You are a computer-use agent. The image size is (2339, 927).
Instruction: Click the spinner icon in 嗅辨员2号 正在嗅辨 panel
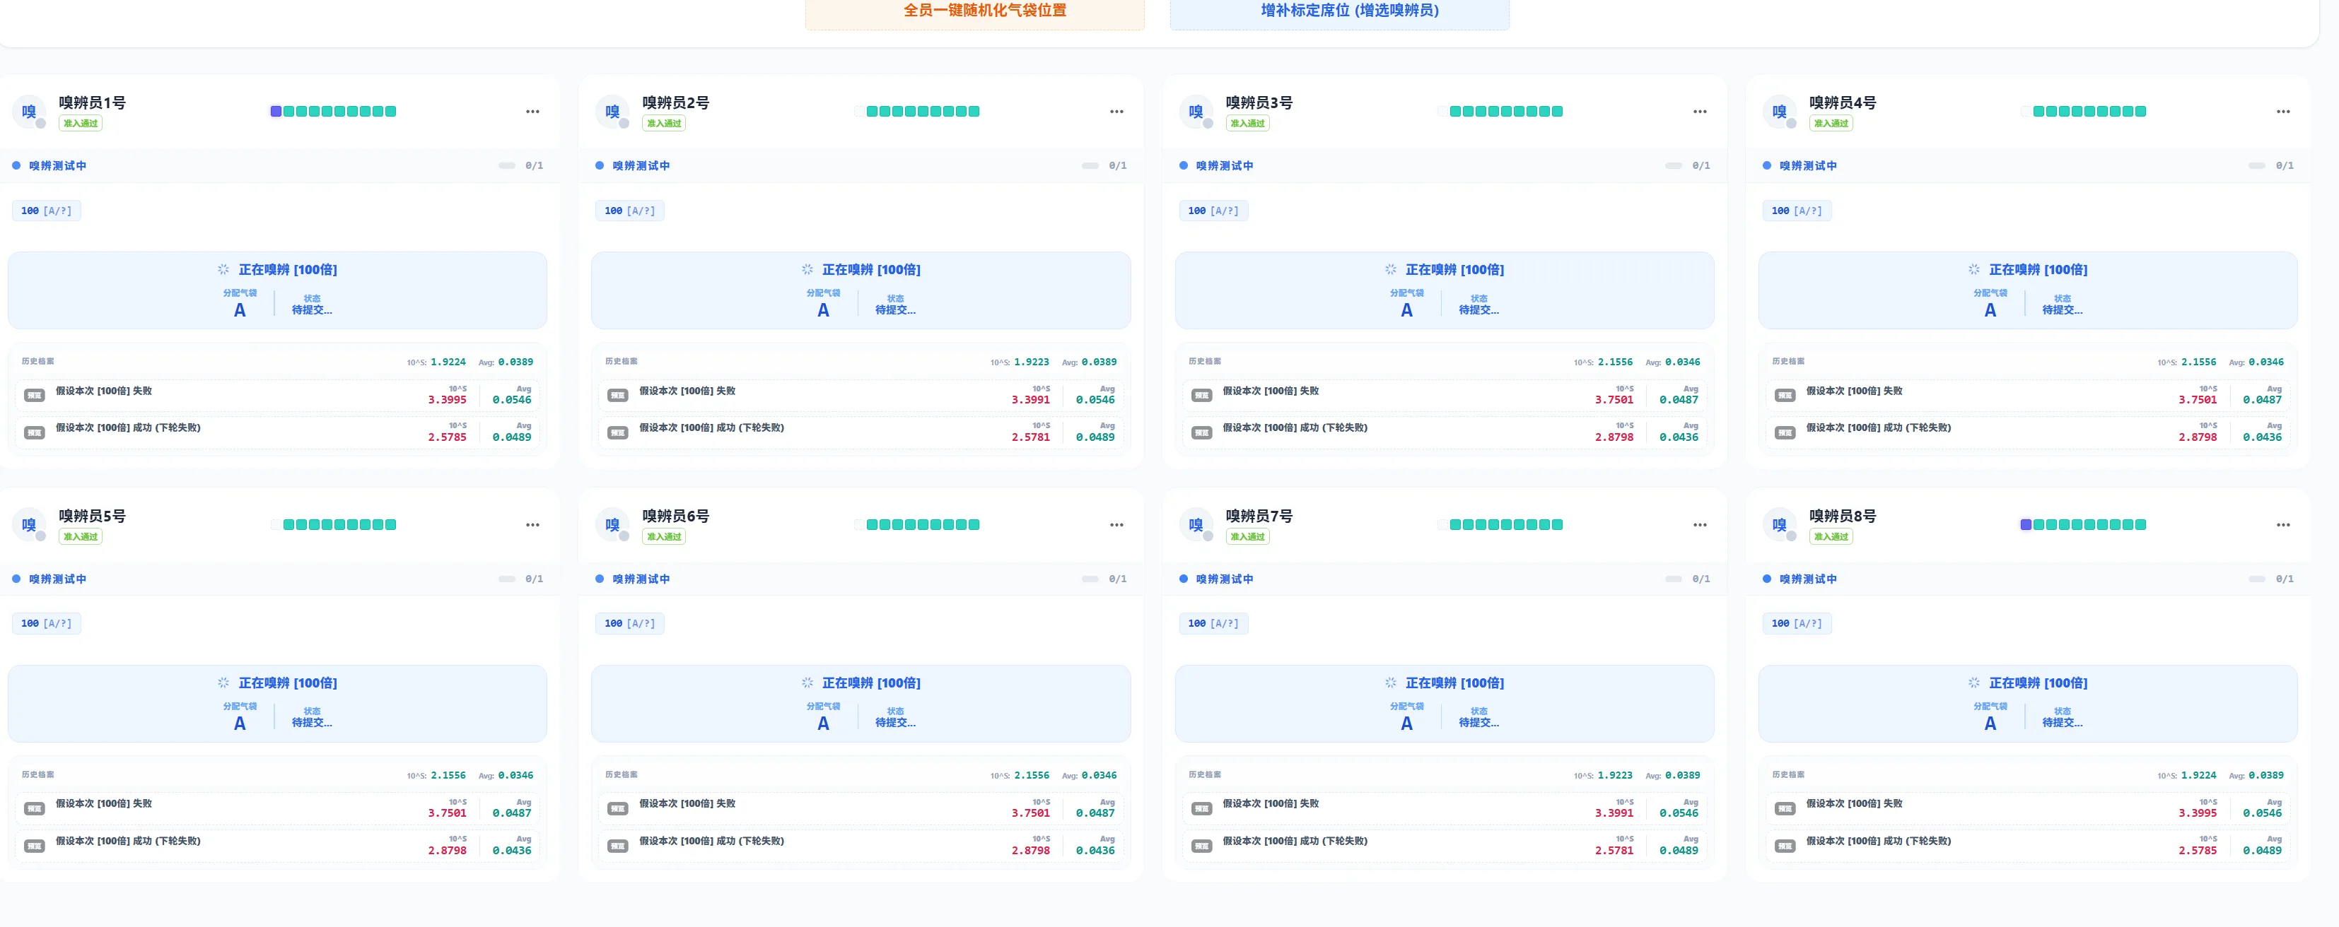click(x=807, y=269)
